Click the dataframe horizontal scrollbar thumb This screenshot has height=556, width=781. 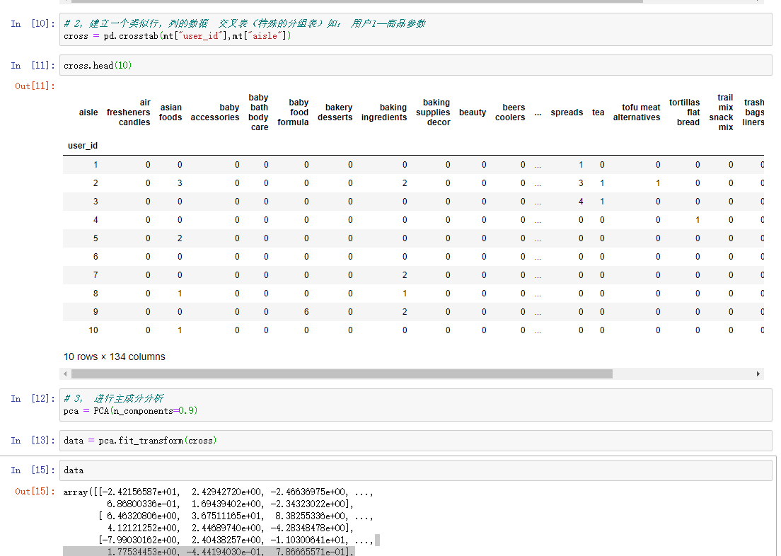[342, 373]
